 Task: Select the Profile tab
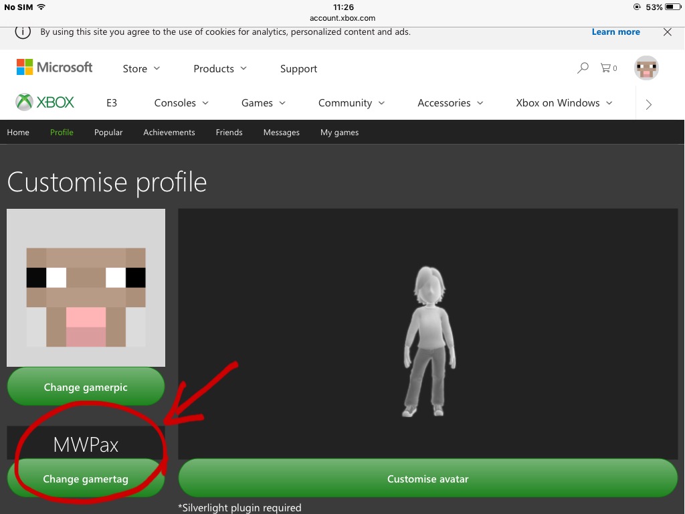pos(62,133)
